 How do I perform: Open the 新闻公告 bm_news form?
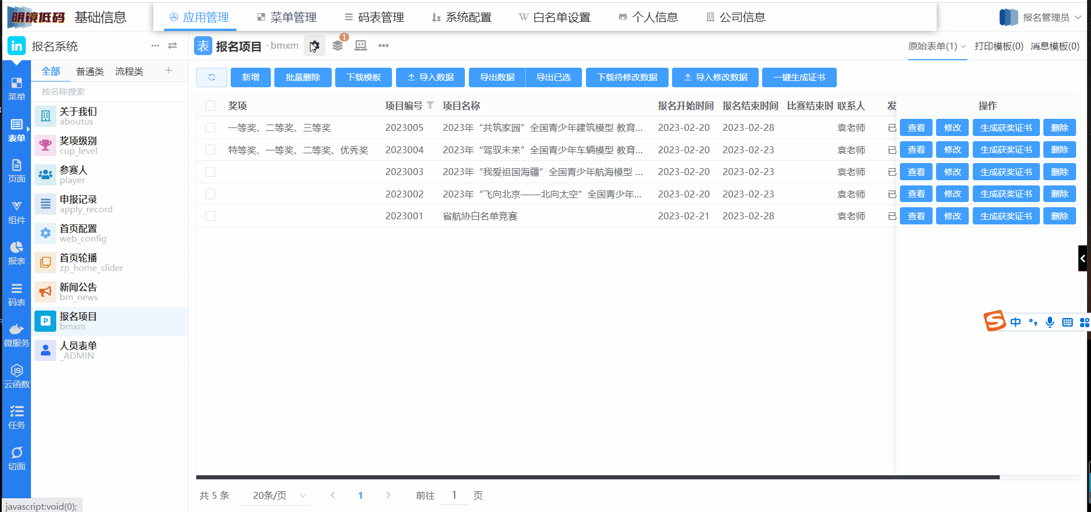[110, 292]
